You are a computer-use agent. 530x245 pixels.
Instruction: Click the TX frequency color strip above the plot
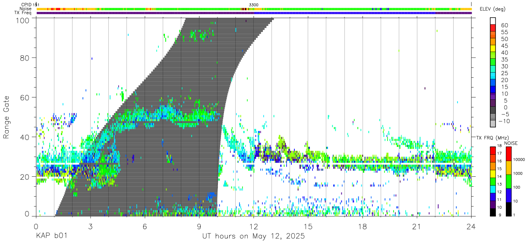click(x=254, y=13)
